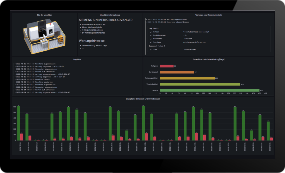Click the Massnahme value Austausch
This screenshot has width=285, height=173.
click(x=187, y=39)
